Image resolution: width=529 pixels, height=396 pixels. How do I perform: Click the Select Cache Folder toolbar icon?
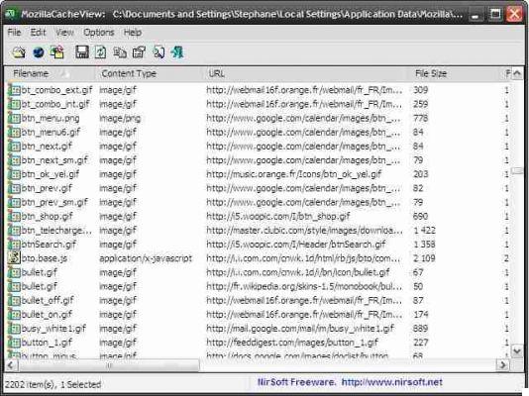[x=19, y=52]
